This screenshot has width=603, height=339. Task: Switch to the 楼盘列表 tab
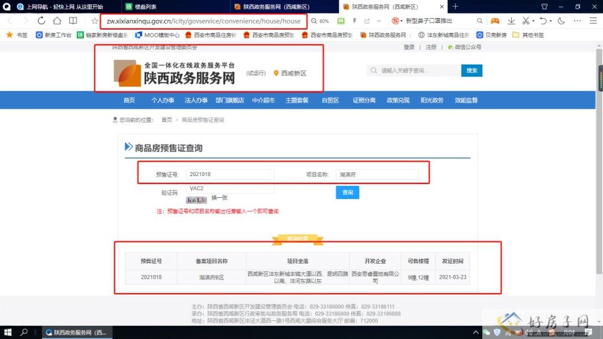click(175, 7)
